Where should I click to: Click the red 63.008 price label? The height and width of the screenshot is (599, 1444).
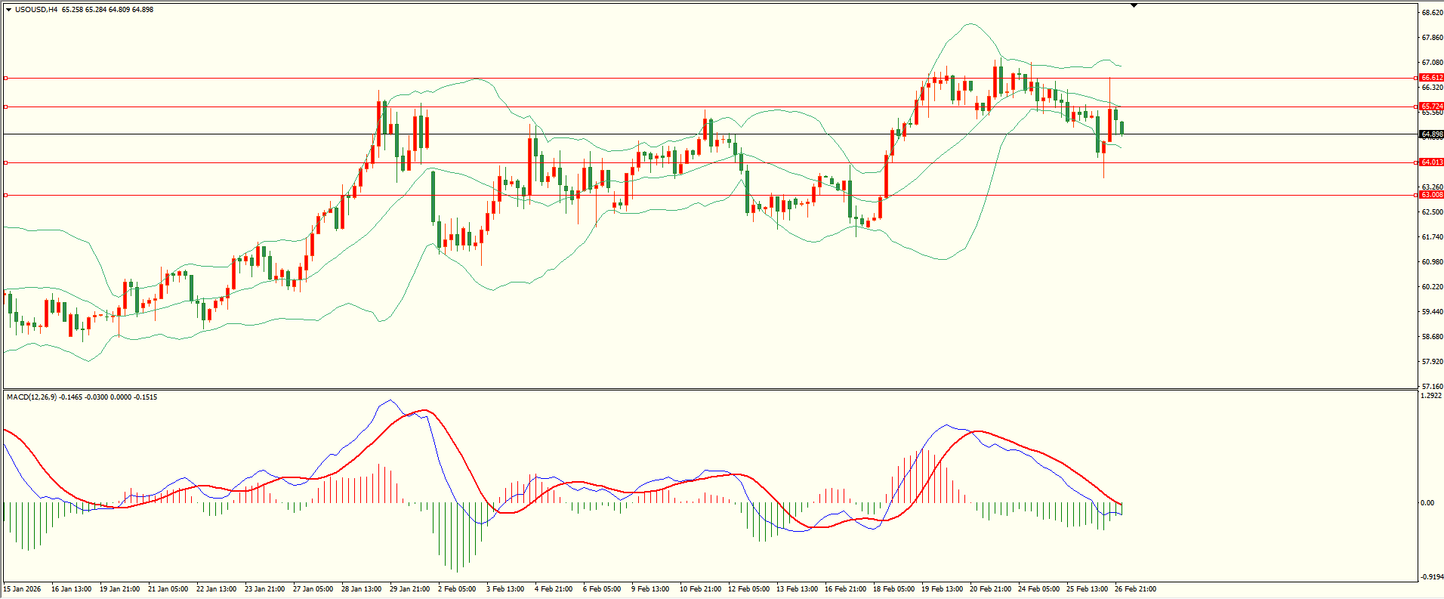coord(1431,195)
